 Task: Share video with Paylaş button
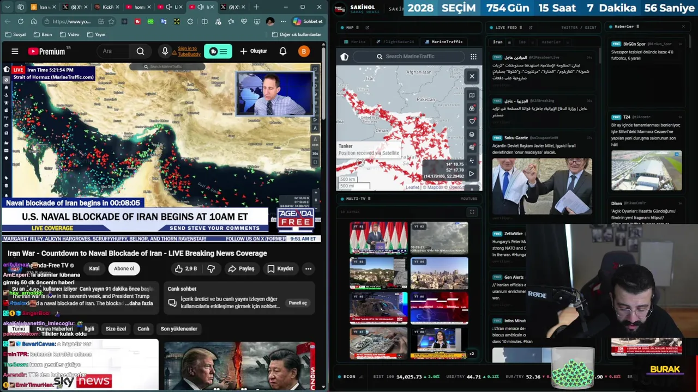241,268
